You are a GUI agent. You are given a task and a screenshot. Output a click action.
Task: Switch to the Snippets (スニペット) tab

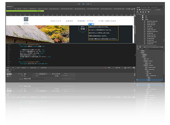(x=147, y=49)
